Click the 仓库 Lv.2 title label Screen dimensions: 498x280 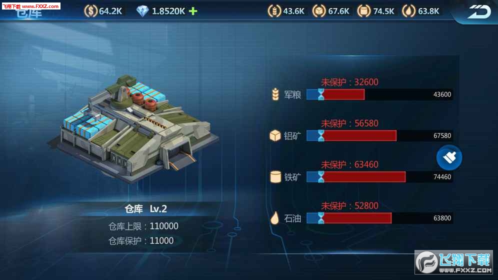tap(146, 209)
